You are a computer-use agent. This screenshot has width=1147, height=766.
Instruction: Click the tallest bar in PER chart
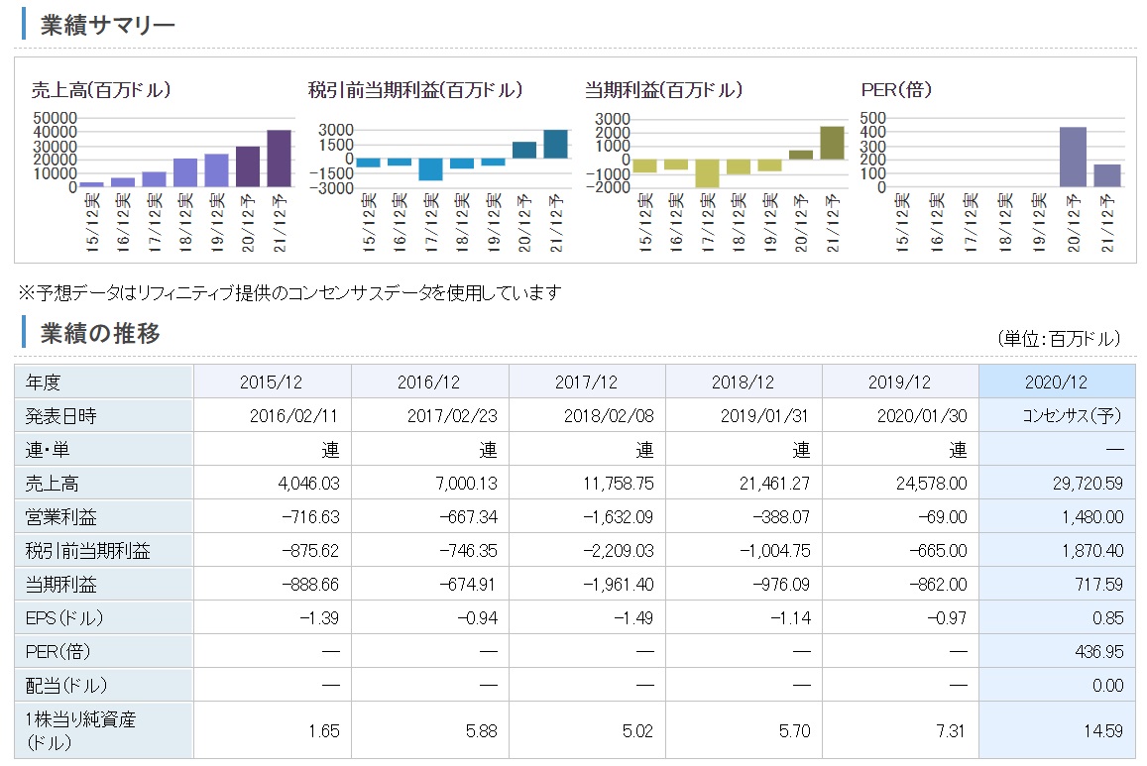point(1073,157)
